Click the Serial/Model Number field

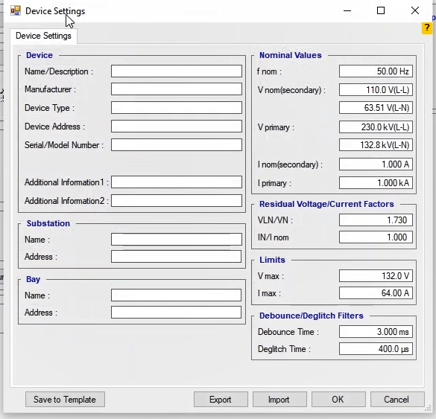(177, 144)
